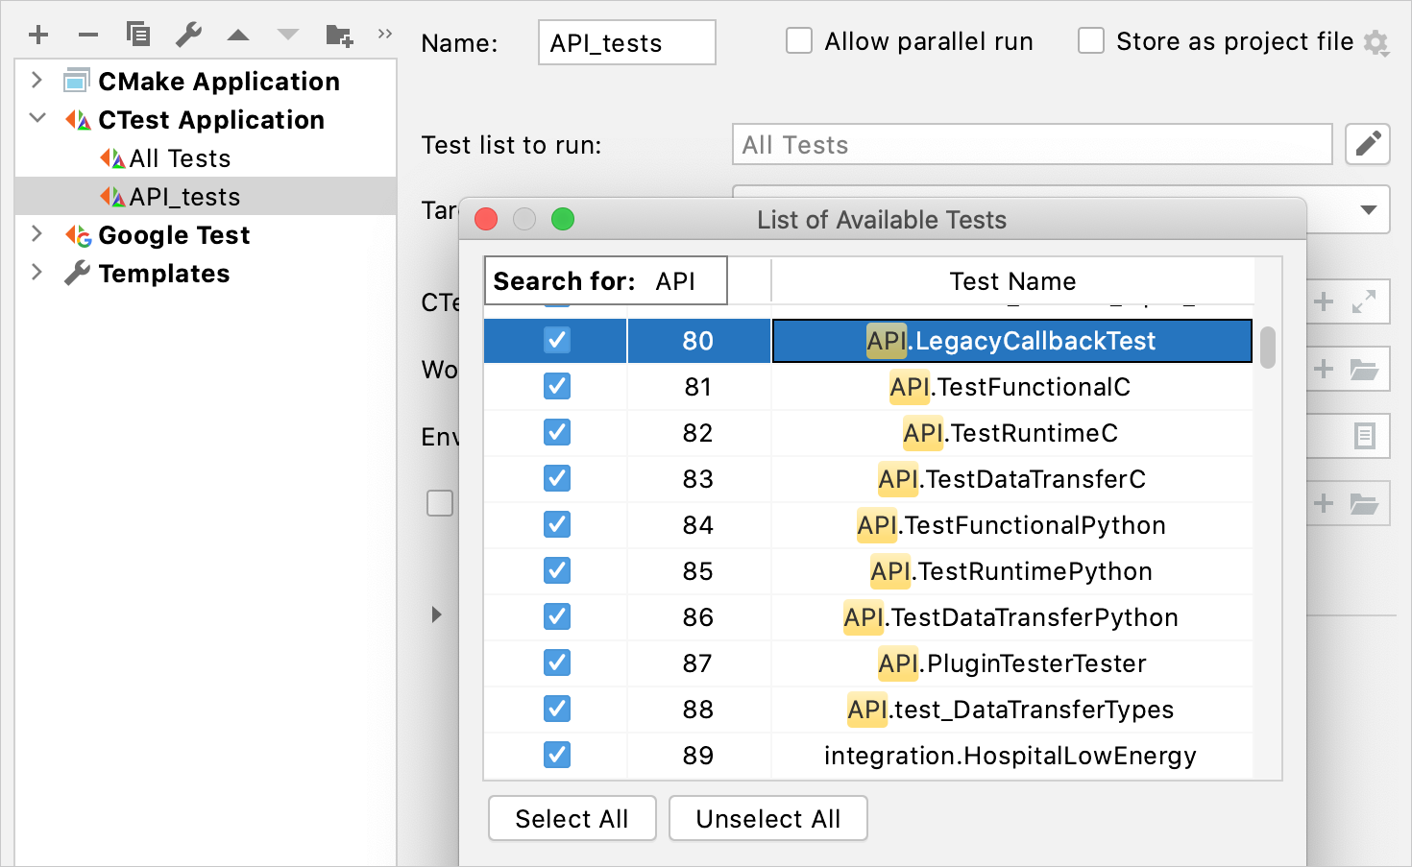Move the configuration down the list
This screenshot has width=1412, height=867.
tap(288, 34)
